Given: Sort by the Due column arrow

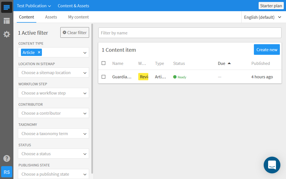Looking at the screenshot, I should (x=229, y=63).
